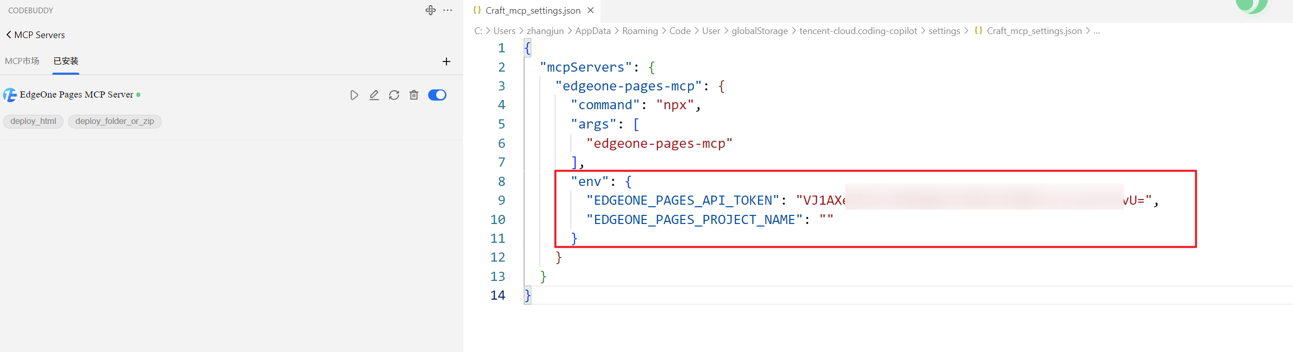The image size is (1293, 352).
Task: Click the "edgeone-pages-mcp" string on line 6
Action: 659,144
